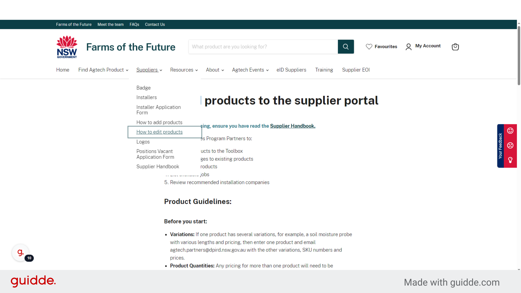The height and width of the screenshot is (293, 521).
Task: Click the agtech.partners@dpird.nsw.gov.au email text
Action: (208, 250)
